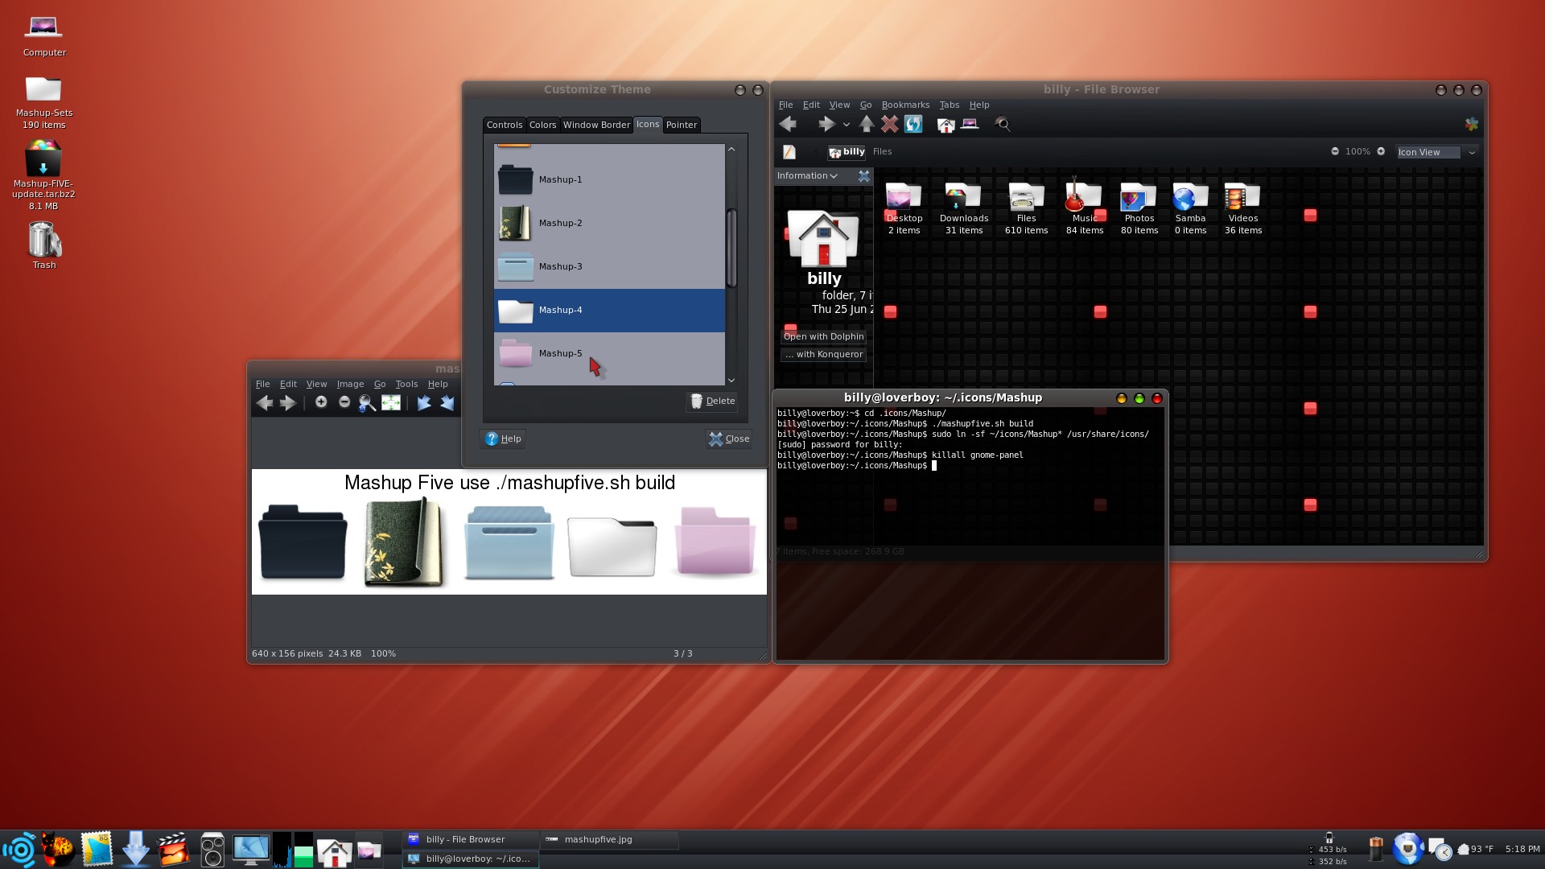The height and width of the screenshot is (869, 1545).
Task: Close the Information sidebar pane
Action: (x=863, y=176)
